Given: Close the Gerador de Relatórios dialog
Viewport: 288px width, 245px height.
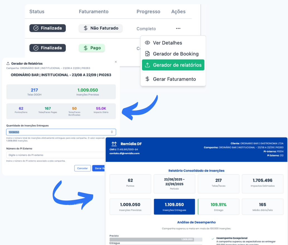Looking at the screenshot, I should click(x=116, y=62).
